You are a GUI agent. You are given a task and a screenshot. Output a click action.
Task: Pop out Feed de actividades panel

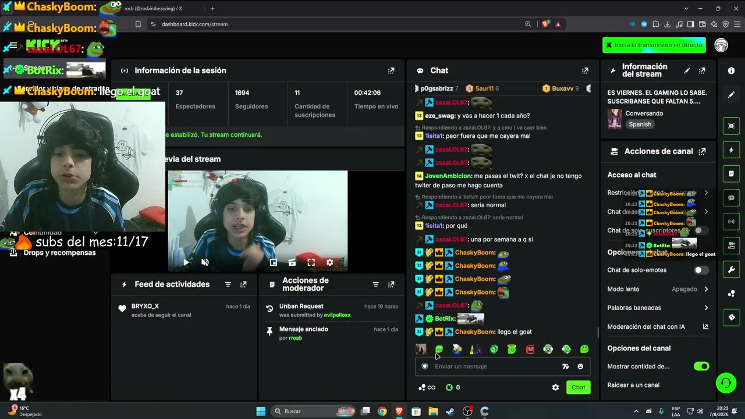243,285
